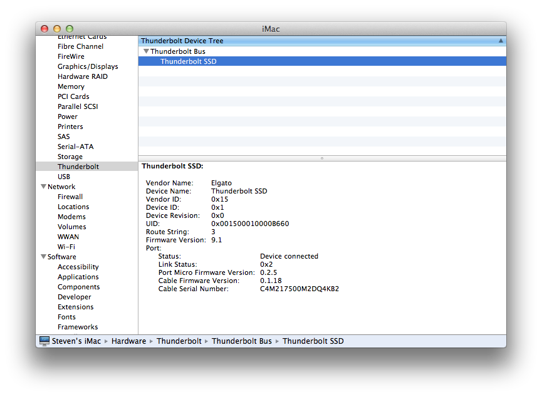Click Thunderbolt in bottom path bar

(x=179, y=341)
